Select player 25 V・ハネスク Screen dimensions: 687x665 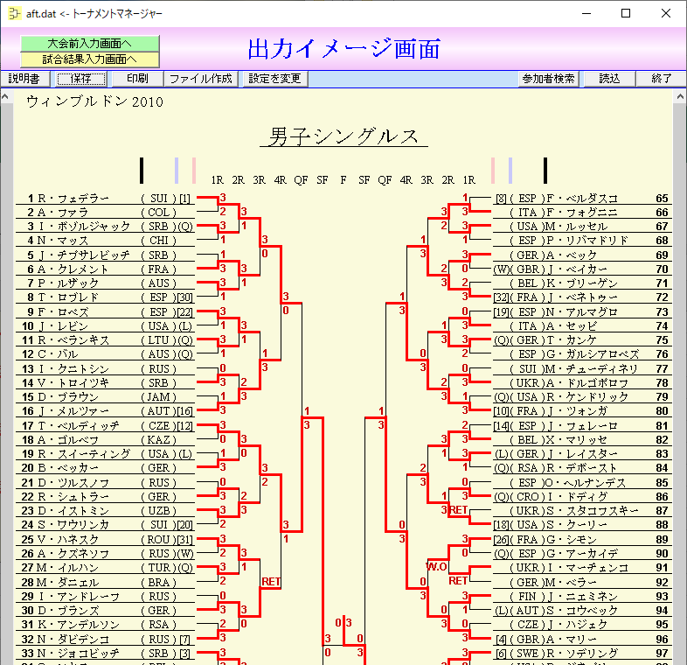[x=105, y=540]
